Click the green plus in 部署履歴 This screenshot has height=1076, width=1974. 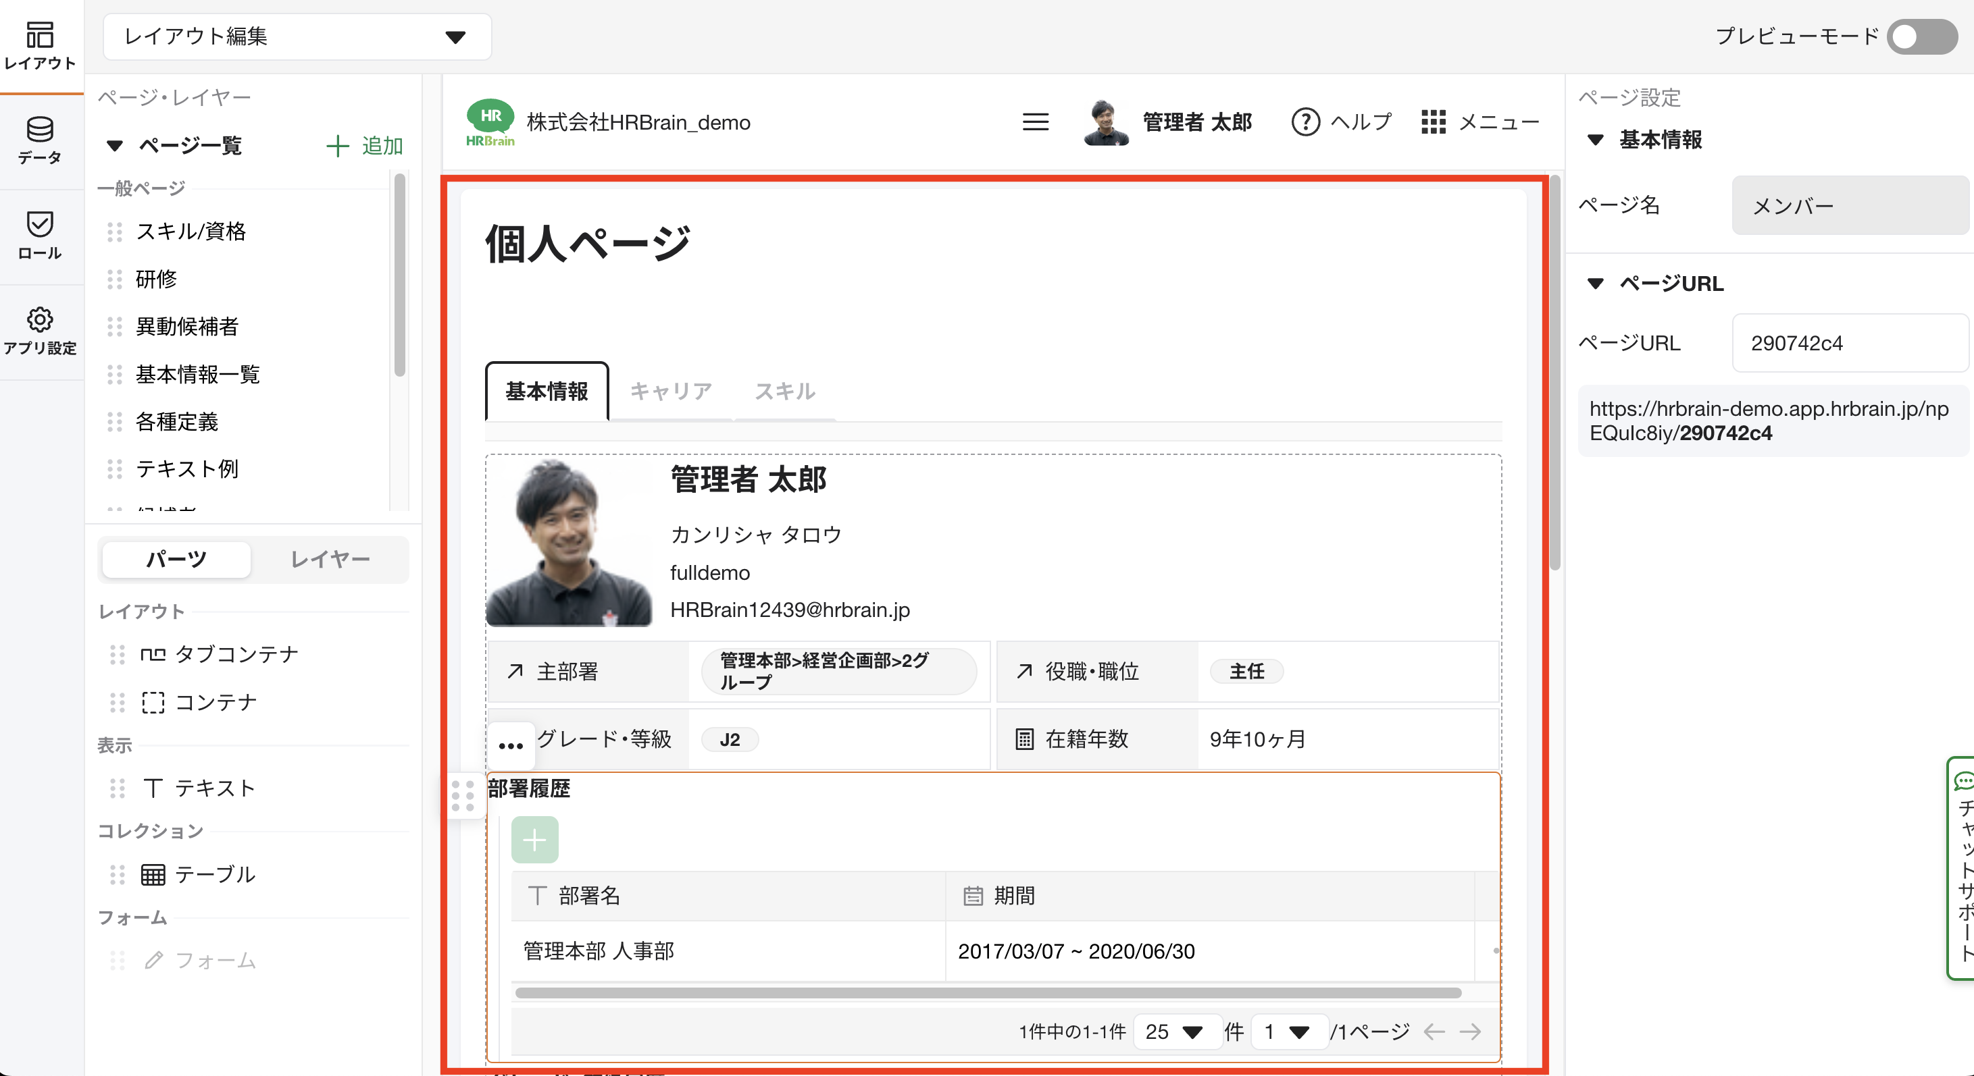[534, 839]
